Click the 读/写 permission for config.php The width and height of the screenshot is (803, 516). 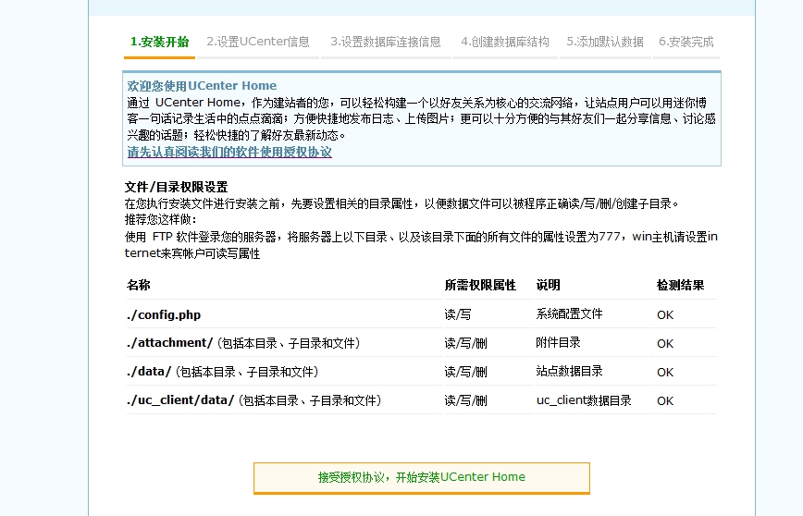click(x=458, y=314)
